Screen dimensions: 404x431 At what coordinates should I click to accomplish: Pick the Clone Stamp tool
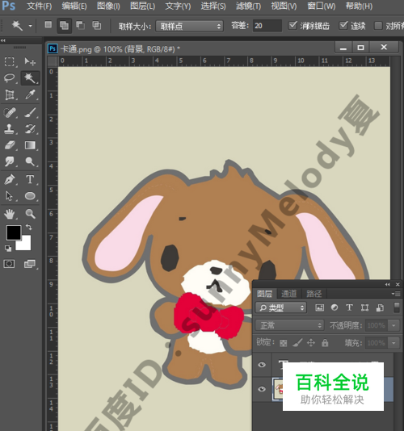10,128
